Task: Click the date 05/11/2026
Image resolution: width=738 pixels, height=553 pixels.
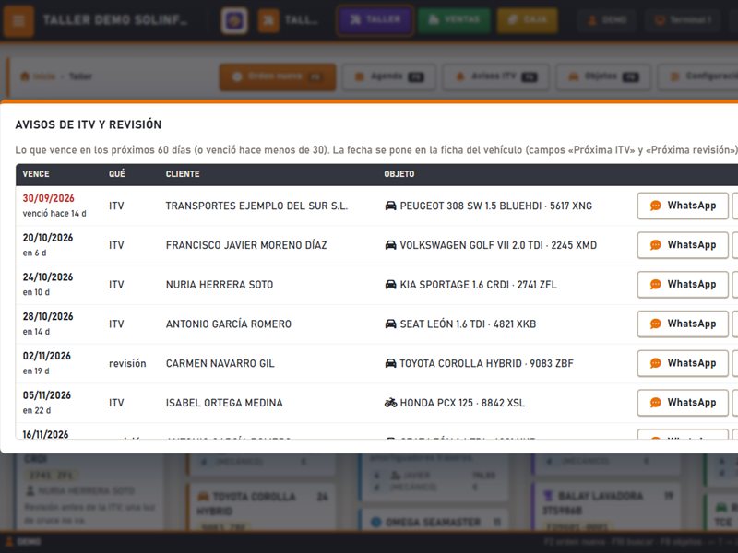Action: point(47,395)
